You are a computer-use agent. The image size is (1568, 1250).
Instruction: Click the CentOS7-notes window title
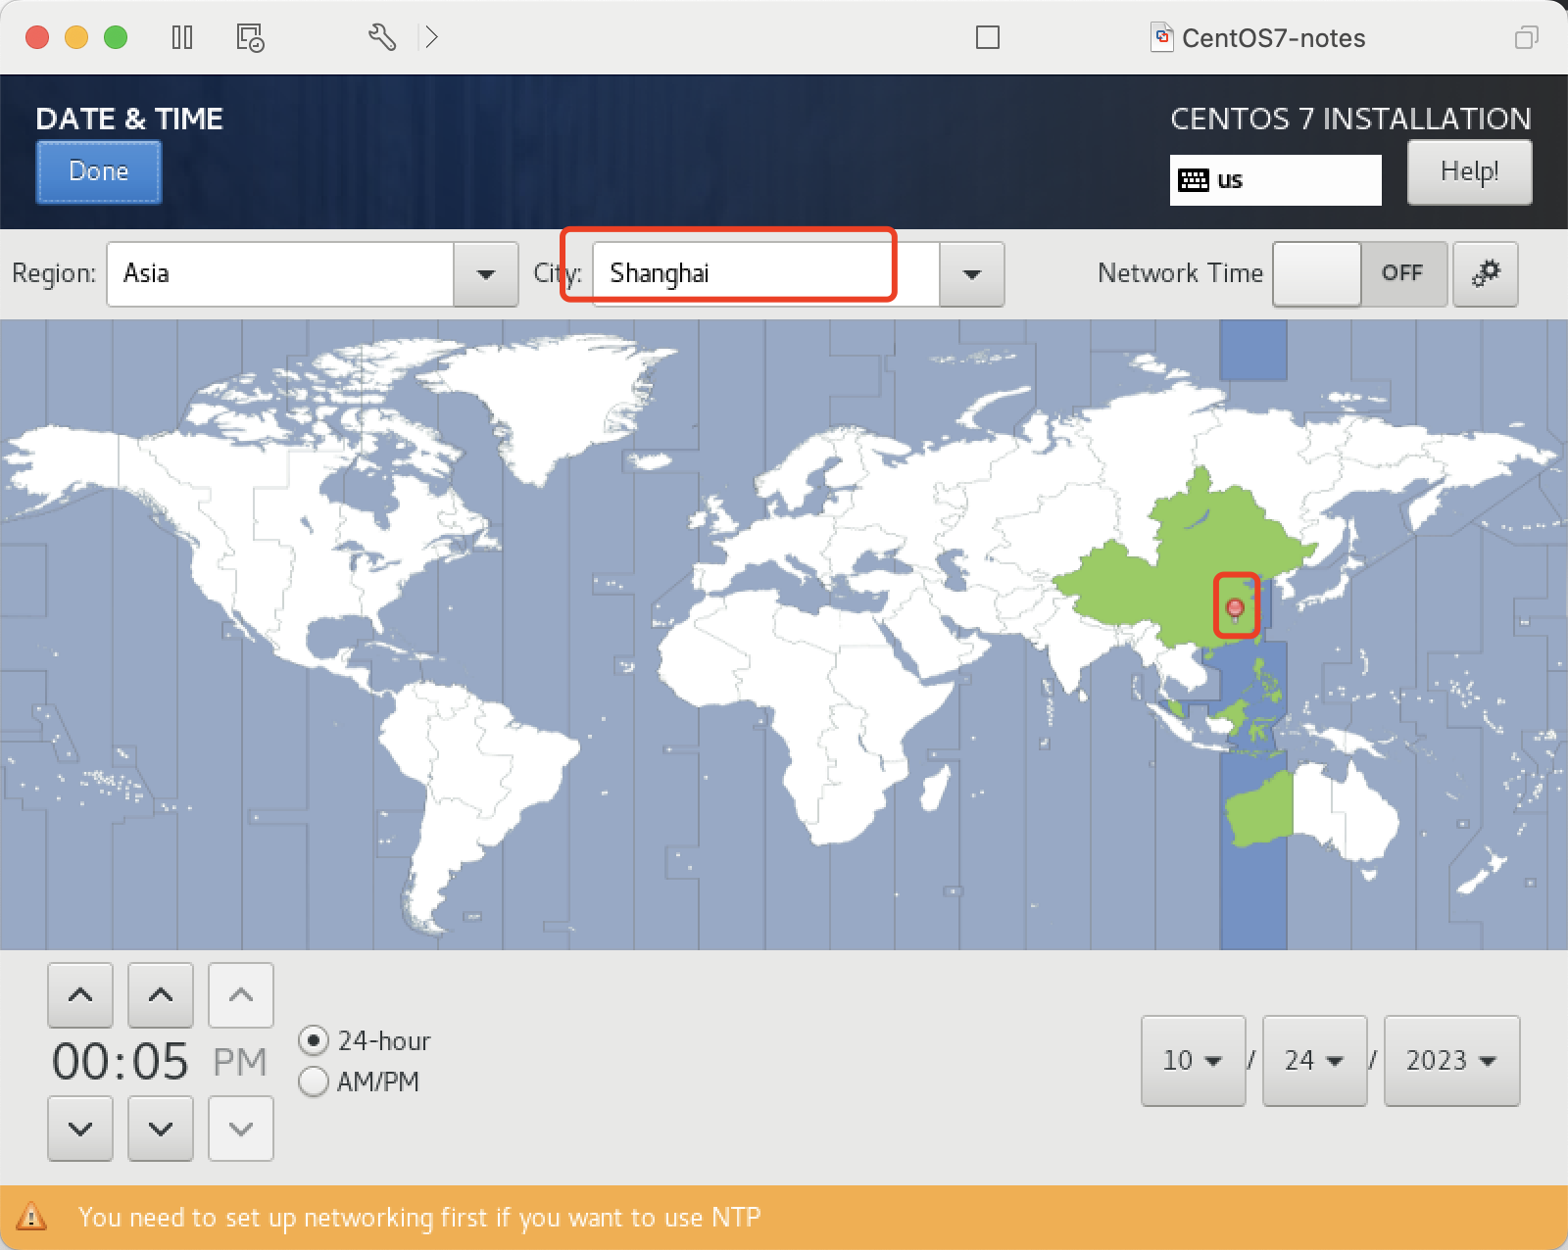[1273, 38]
